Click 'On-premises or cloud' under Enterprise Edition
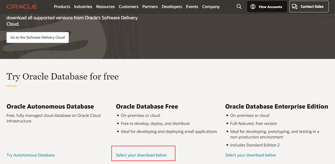The width and height of the screenshot is (335, 164). (250, 116)
